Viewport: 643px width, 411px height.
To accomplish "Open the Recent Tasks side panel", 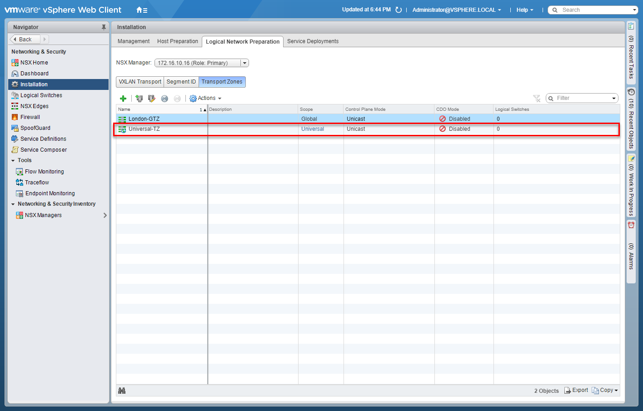I will point(631,52).
